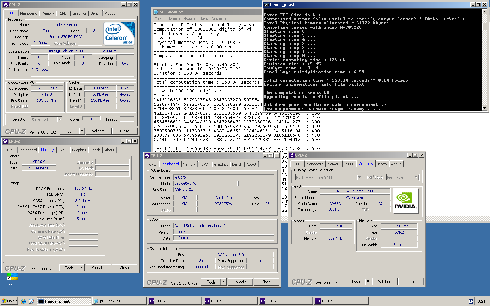Click console scrollbar up arrow

point(485,12)
